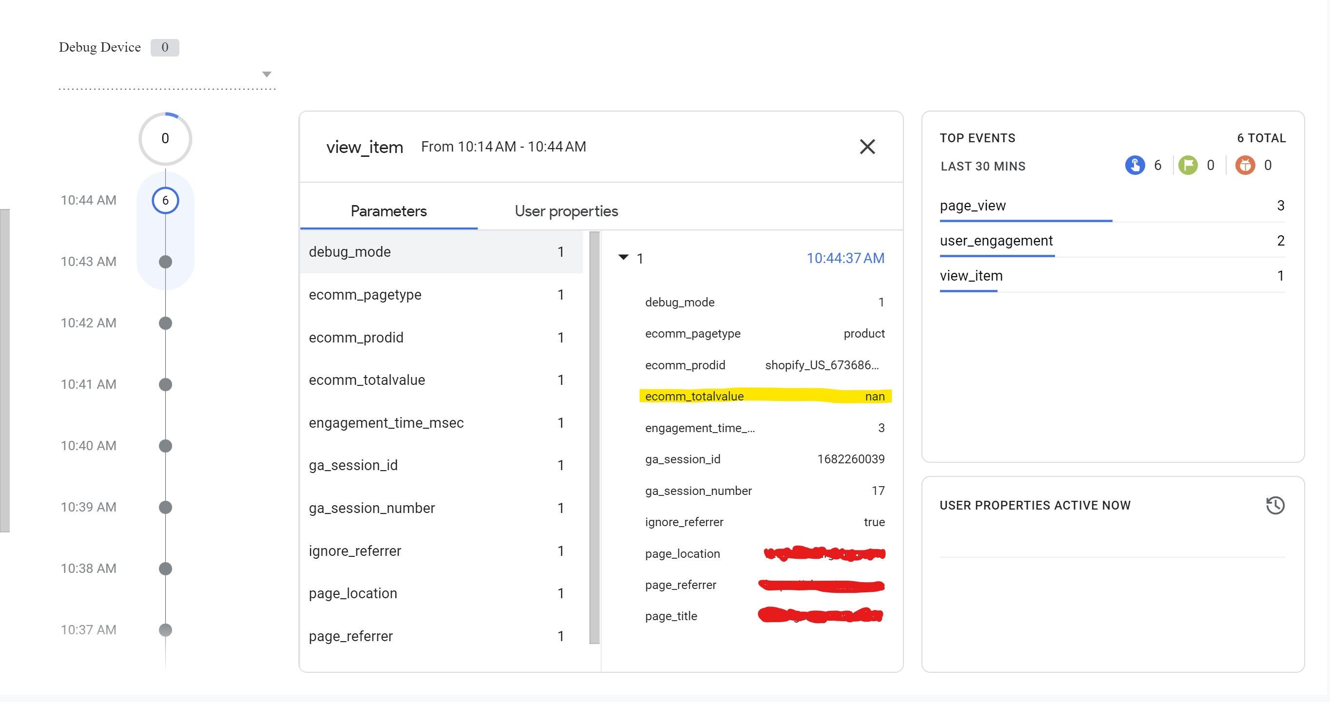1330x702 pixels.
Task: Click the blue events count icon
Action: tap(1134, 166)
